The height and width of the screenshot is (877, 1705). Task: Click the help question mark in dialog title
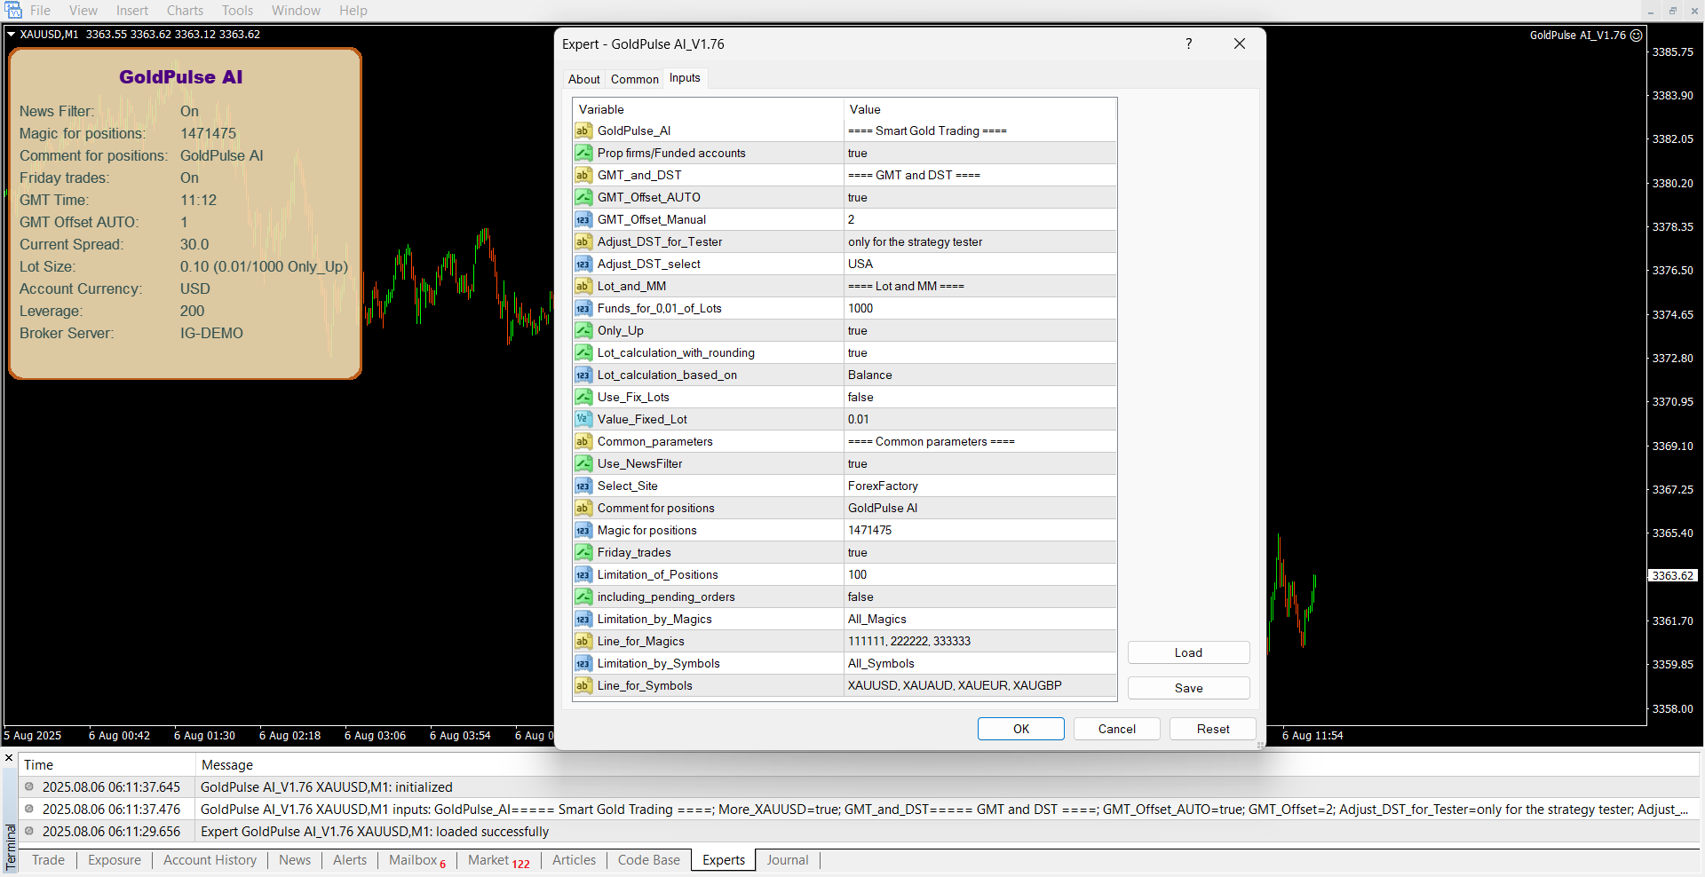point(1188,44)
